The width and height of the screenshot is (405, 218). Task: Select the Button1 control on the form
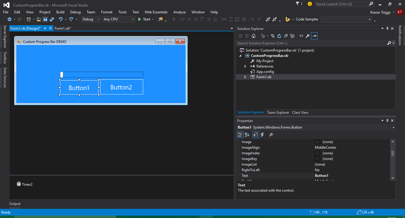click(79, 88)
